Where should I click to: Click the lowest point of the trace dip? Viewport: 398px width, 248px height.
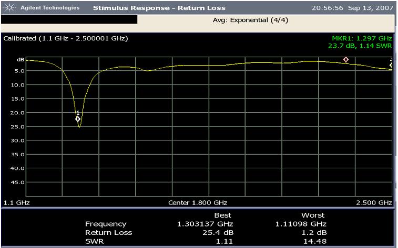[x=79, y=127]
